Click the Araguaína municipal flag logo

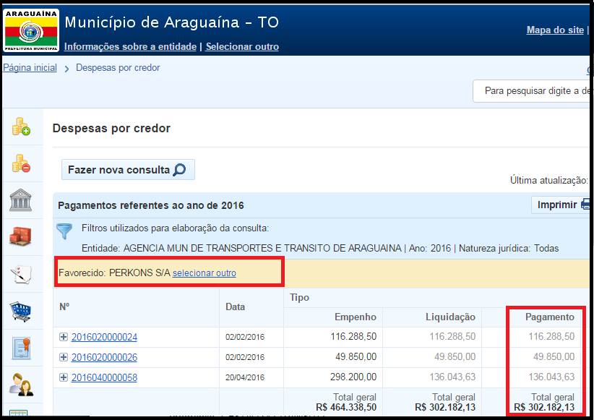(31, 30)
